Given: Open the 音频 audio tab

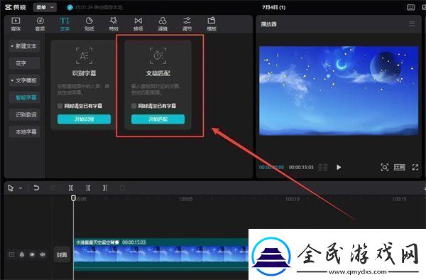Looking at the screenshot, I should click(x=40, y=24).
